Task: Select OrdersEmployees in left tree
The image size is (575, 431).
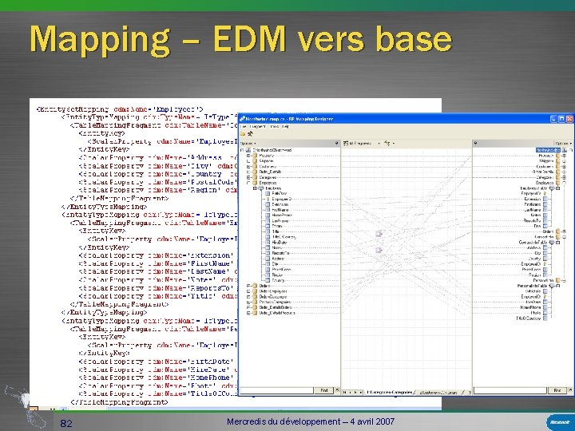Action: (273, 291)
